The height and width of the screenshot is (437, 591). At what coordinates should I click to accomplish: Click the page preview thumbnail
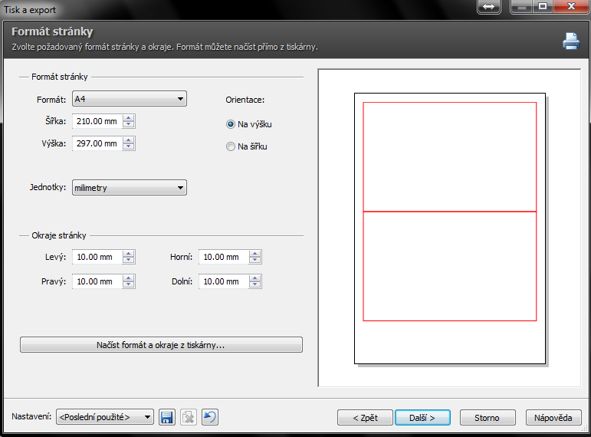[449, 228]
